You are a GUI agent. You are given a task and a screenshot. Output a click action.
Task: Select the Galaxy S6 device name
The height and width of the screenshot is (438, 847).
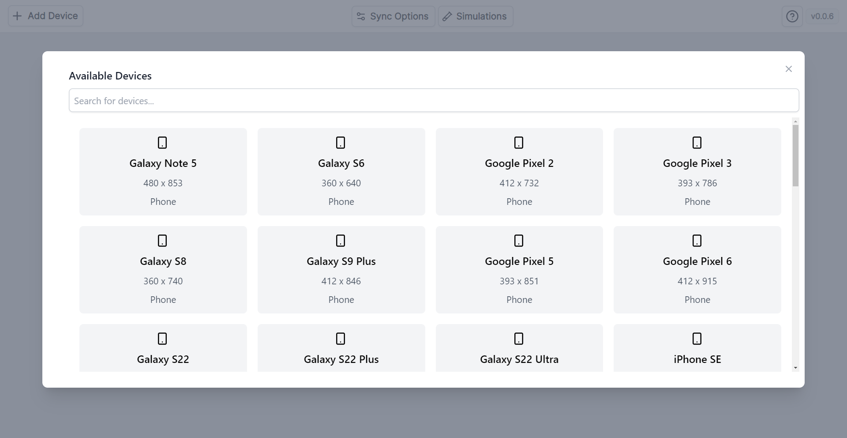coord(341,163)
